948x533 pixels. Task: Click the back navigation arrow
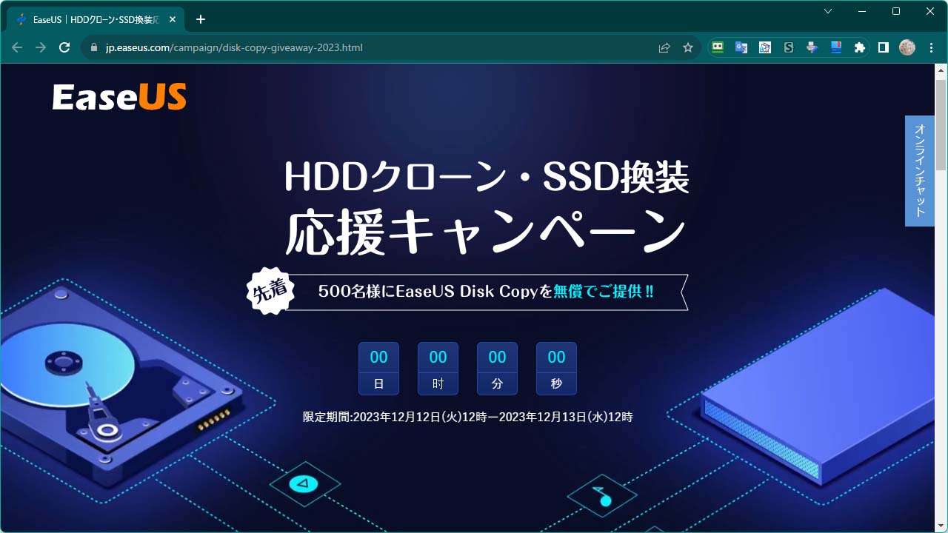[x=16, y=47]
